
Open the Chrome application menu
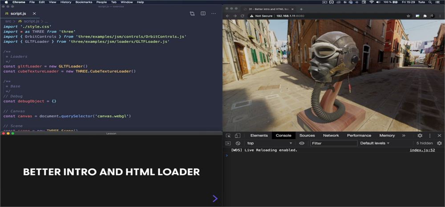[x=19, y=2]
